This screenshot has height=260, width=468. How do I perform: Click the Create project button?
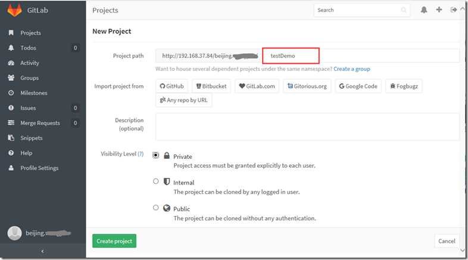pyautogui.click(x=114, y=241)
